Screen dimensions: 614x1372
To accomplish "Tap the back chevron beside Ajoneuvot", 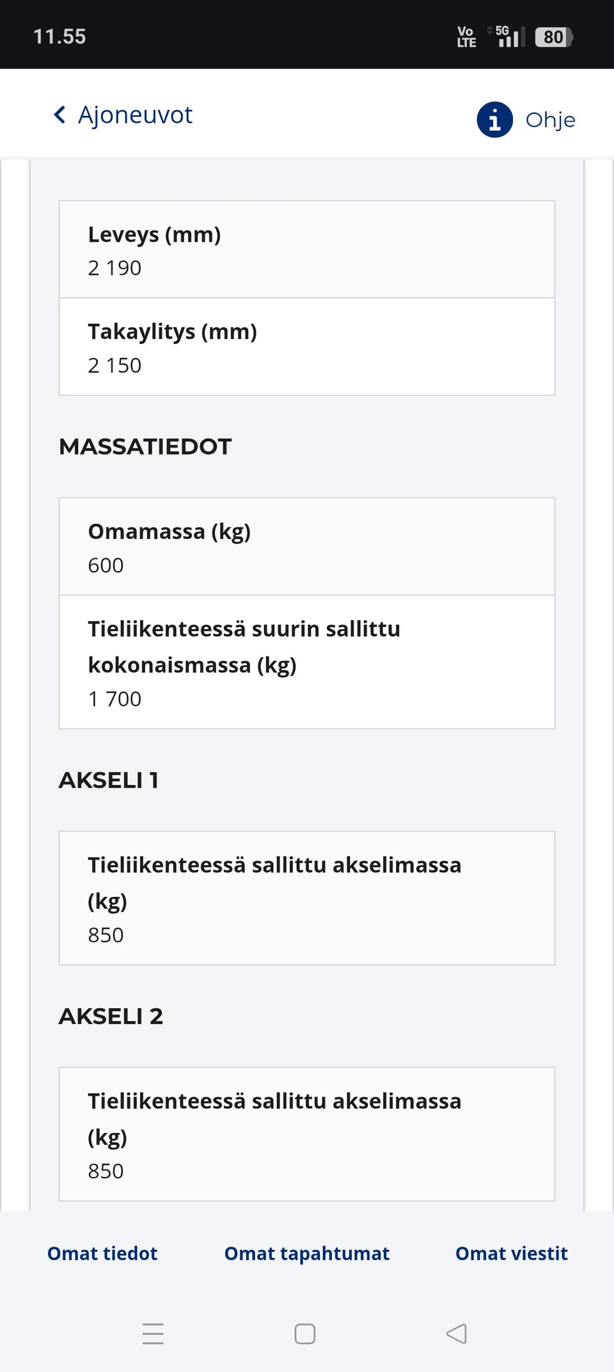I will [59, 115].
